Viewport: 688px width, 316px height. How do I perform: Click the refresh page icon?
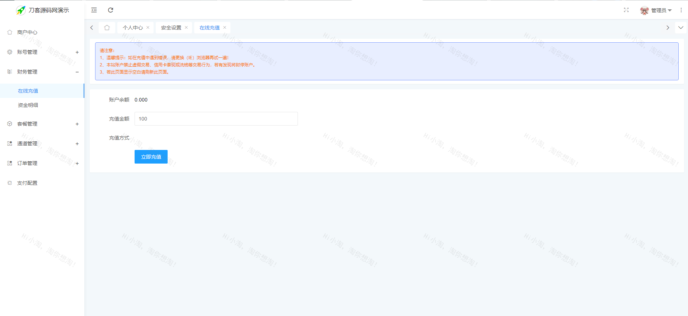111,10
